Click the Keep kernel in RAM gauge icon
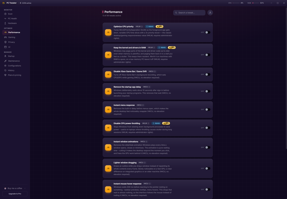The height and width of the screenshot is (199, 287). coord(108,55)
